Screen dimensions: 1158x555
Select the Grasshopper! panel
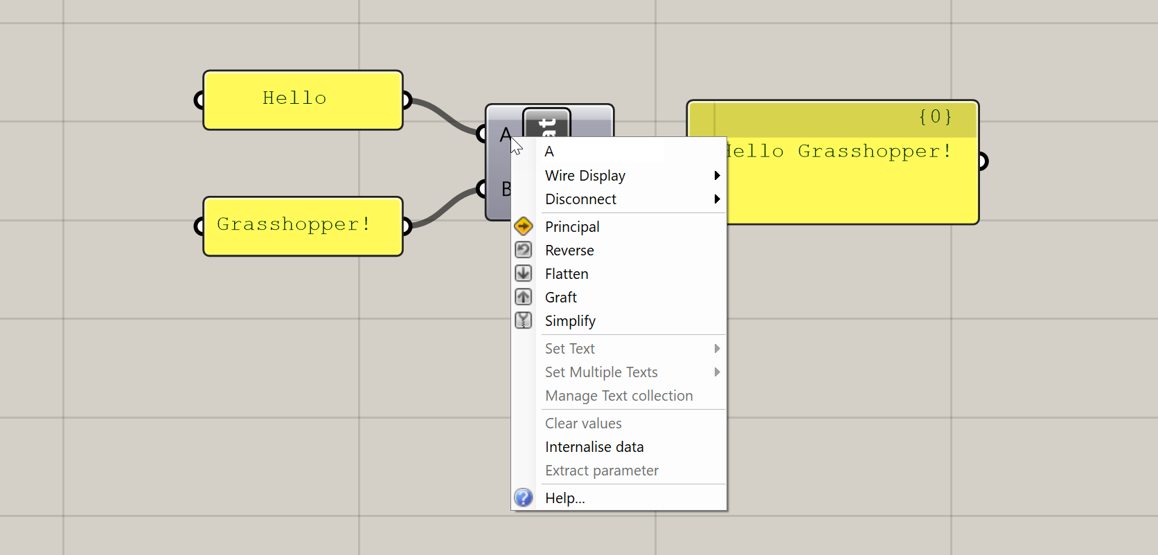(x=303, y=226)
